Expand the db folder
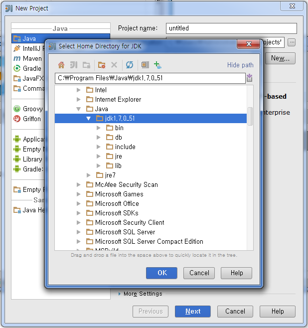This screenshot has width=308, height=328. 99,137
